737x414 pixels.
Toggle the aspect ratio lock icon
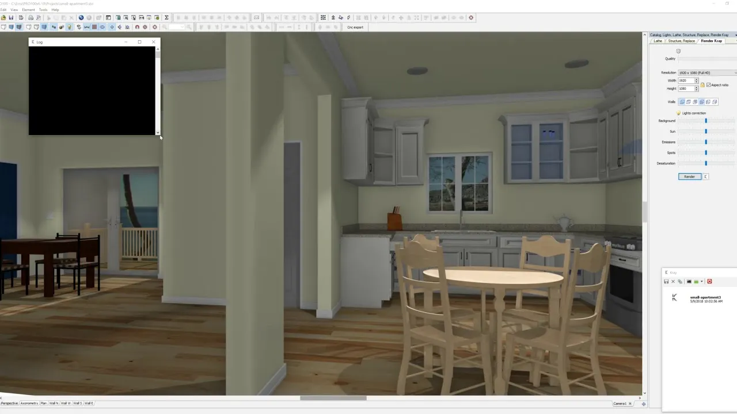[x=702, y=85]
